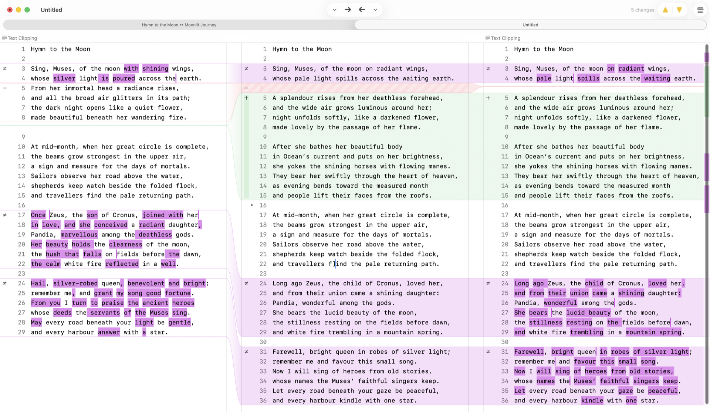Click the middle pane title line Hymn to the Moon
Image resolution: width=710 pixels, height=412 pixels.
302,49
